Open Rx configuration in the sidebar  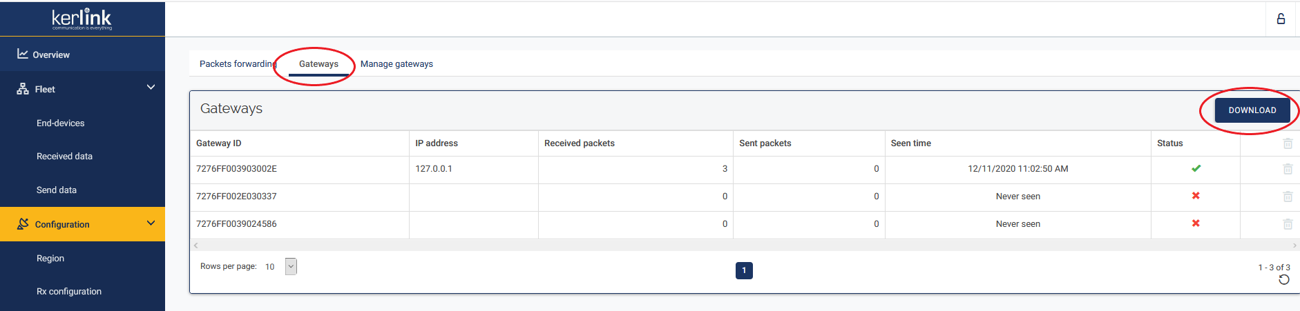click(69, 292)
